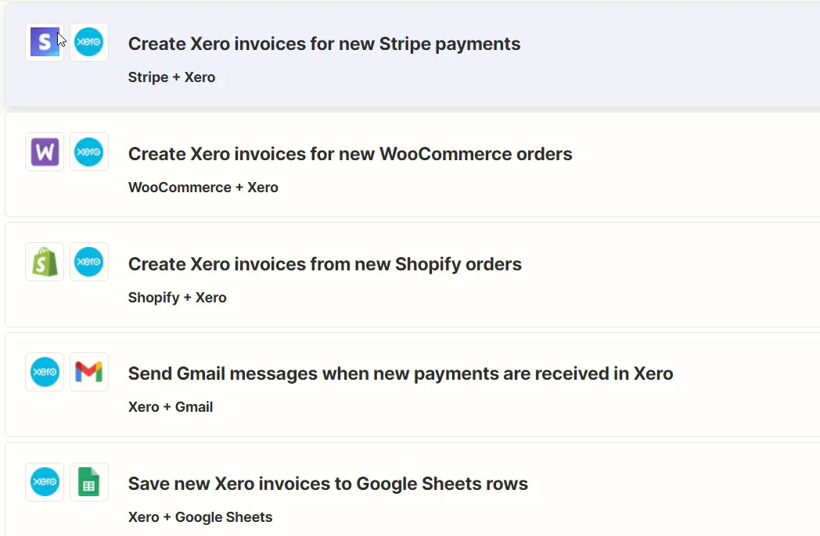Click the Xero icon beside the Shopify logo
Viewport: 820px width, 536px height.
pyautogui.click(x=89, y=262)
